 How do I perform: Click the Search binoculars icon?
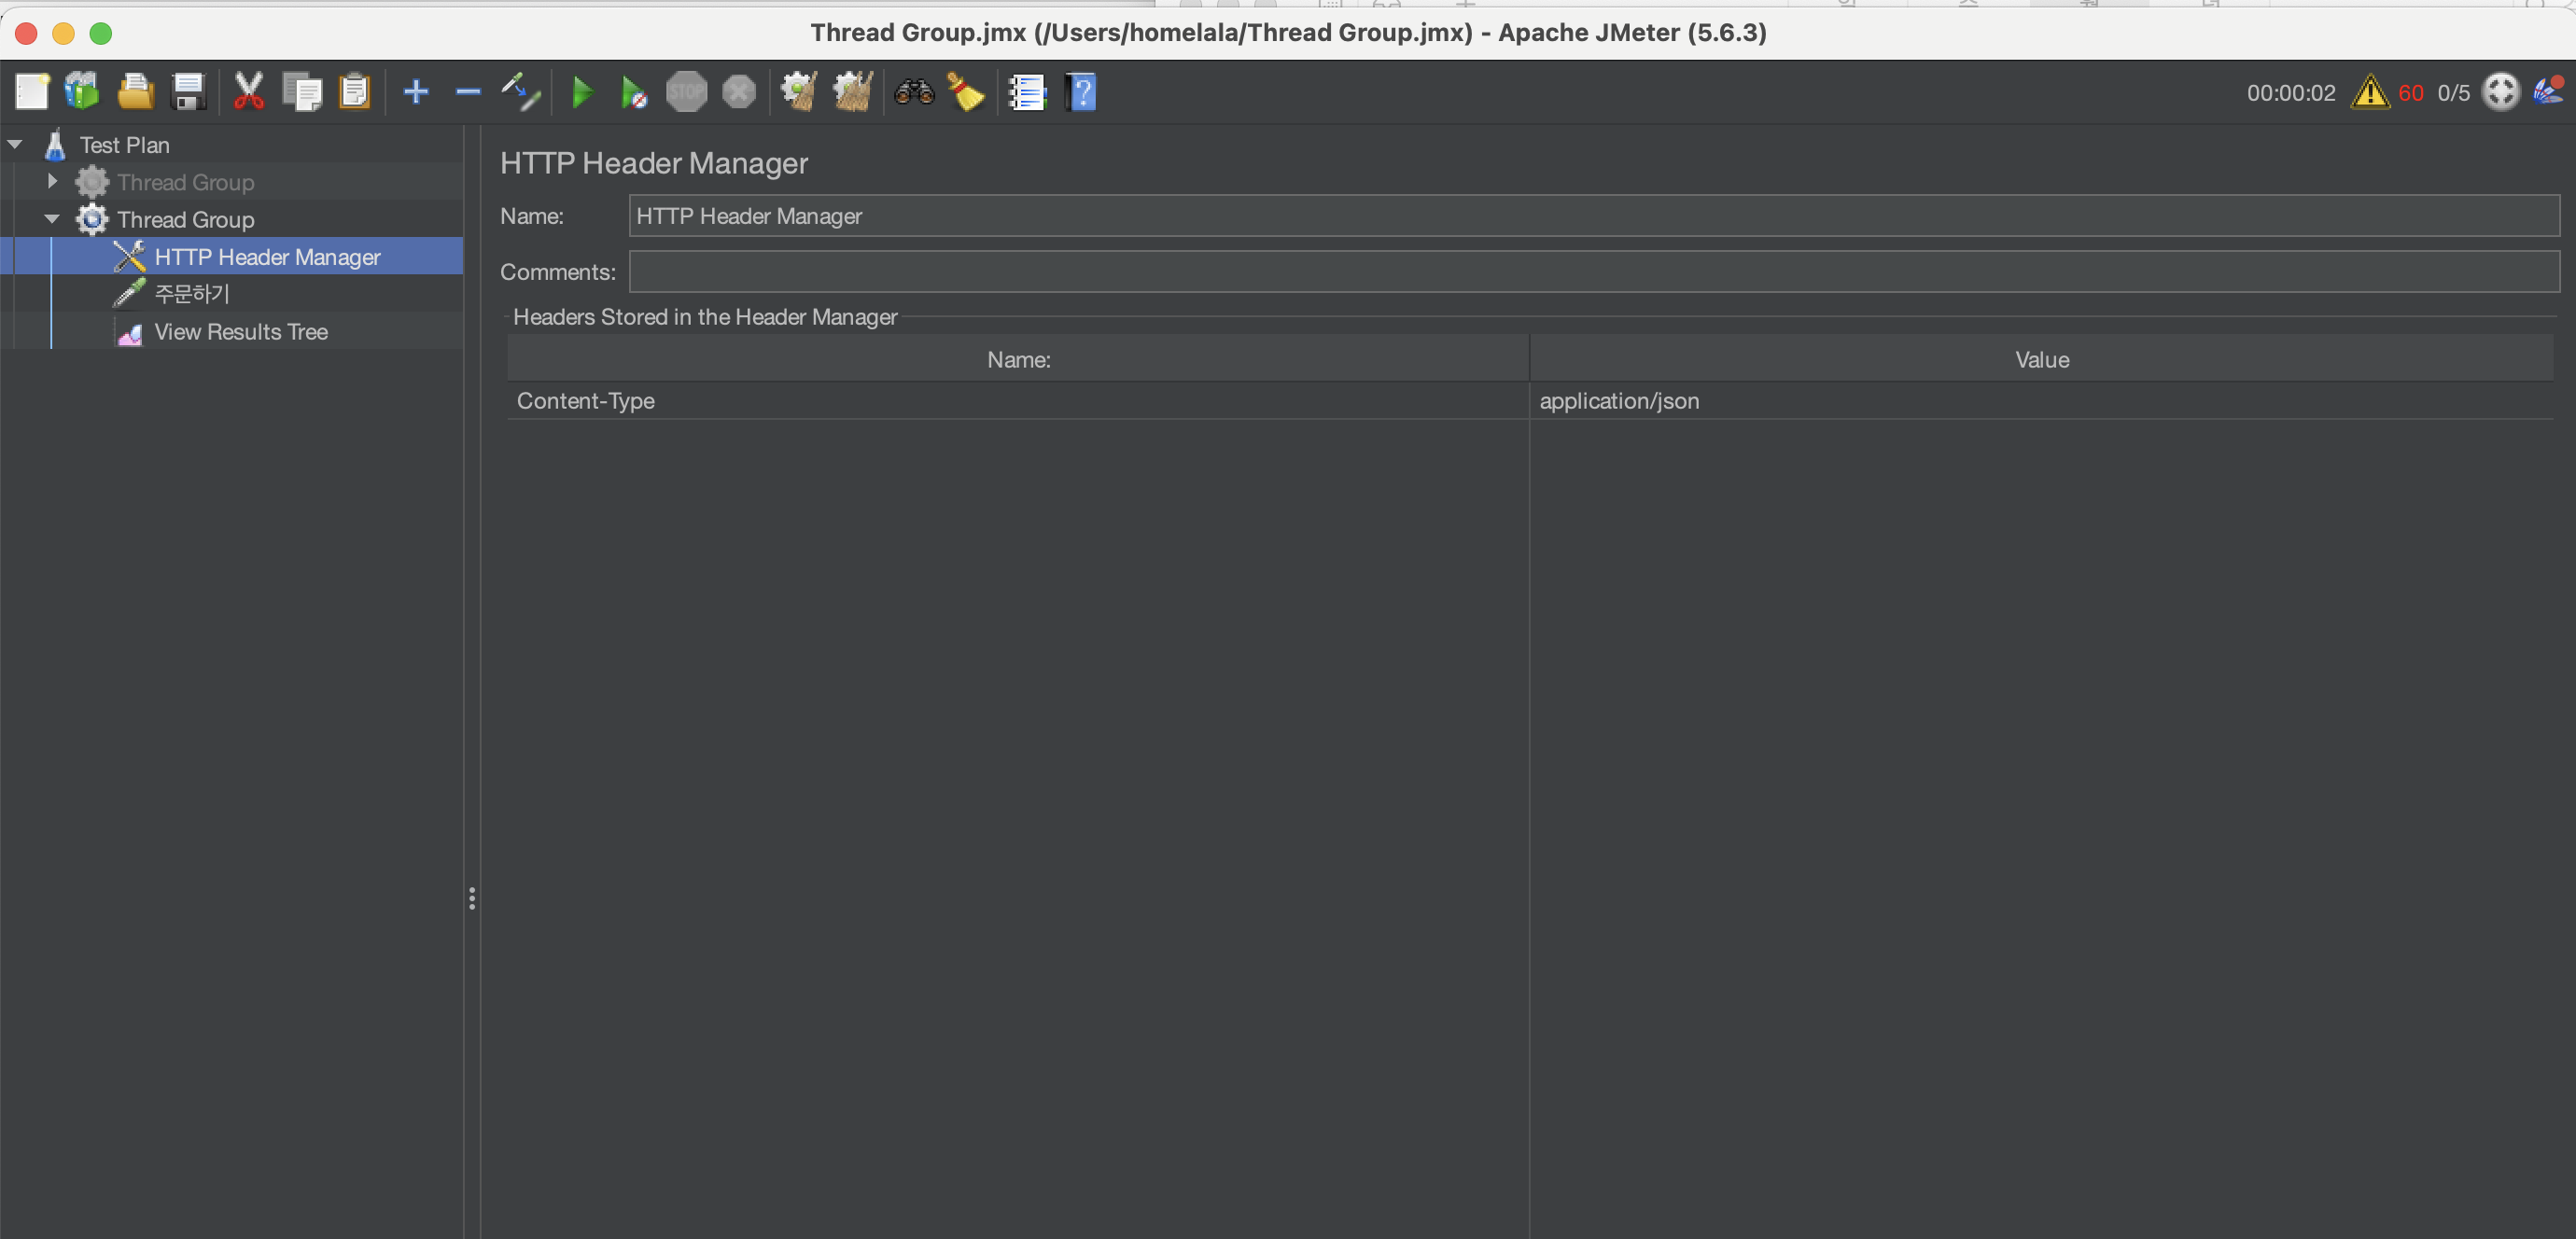(913, 93)
